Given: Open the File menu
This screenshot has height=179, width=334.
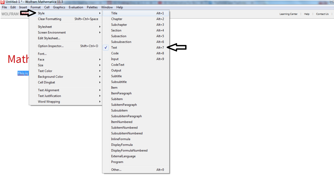Looking at the screenshot, I should [4, 7].
